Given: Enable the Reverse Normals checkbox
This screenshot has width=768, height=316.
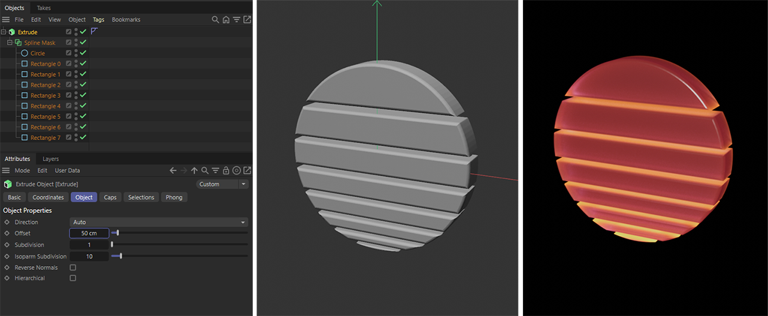Looking at the screenshot, I should 72,267.
